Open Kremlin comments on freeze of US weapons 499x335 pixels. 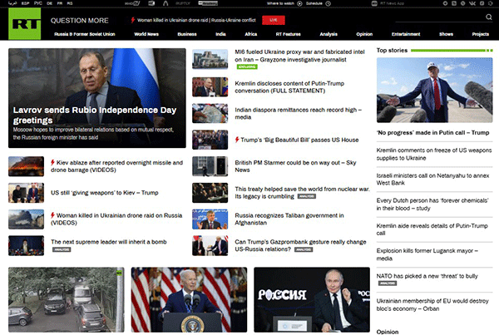pos(434,154)
